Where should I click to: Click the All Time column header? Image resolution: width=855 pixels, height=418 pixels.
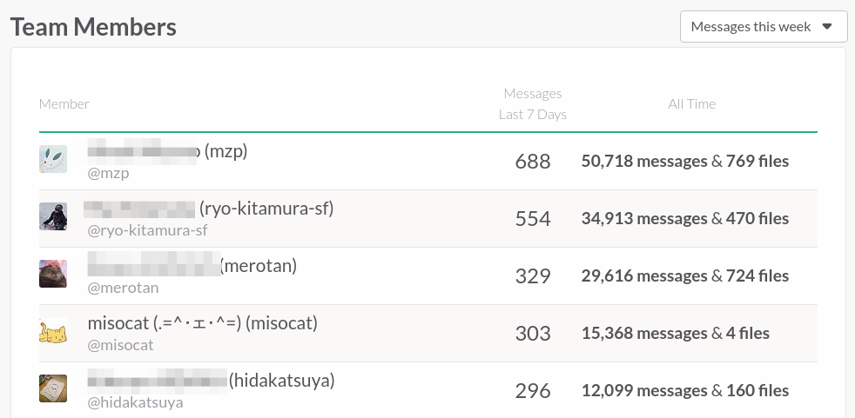click(x=691, y=104)
